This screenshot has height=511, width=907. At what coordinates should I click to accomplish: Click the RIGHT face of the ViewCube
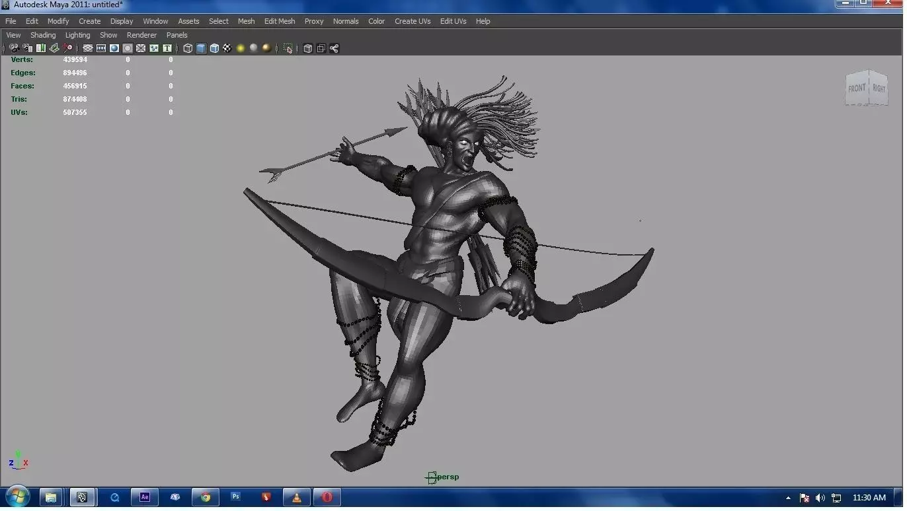(879, 88)
